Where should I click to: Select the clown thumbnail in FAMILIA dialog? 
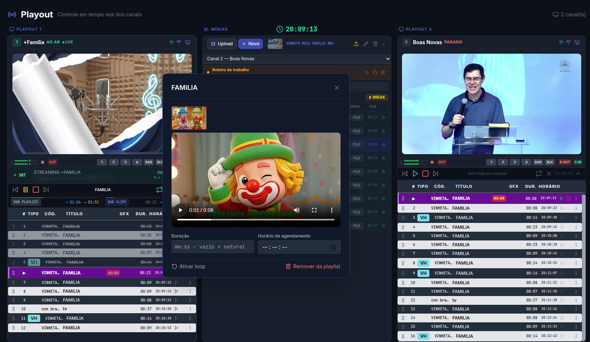(x=189, y=118)
